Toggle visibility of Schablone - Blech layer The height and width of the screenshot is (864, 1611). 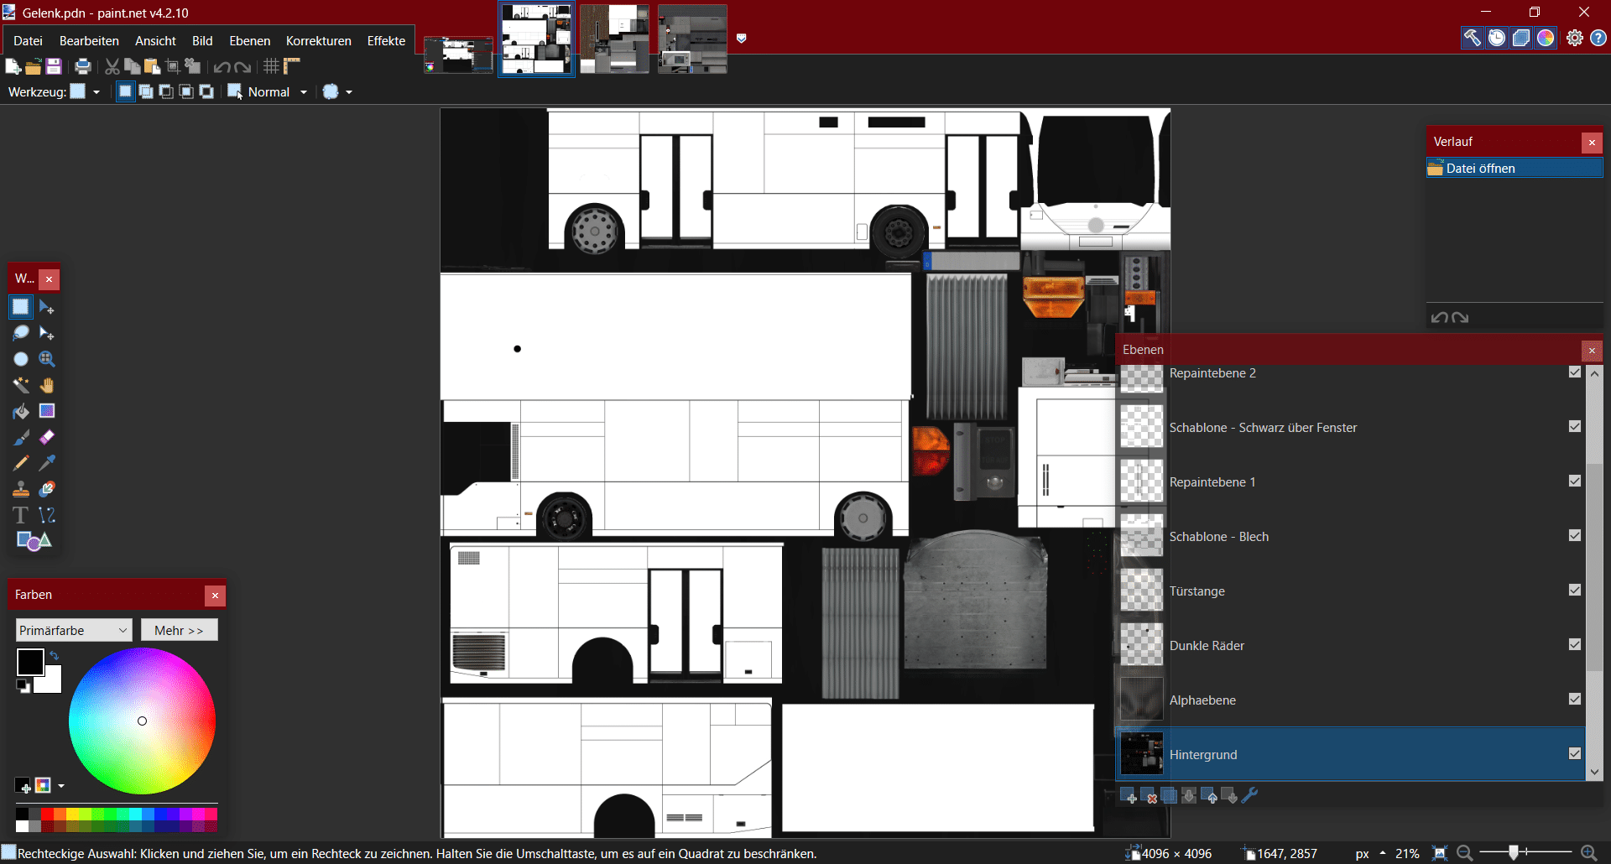(x=1575, y=535)
